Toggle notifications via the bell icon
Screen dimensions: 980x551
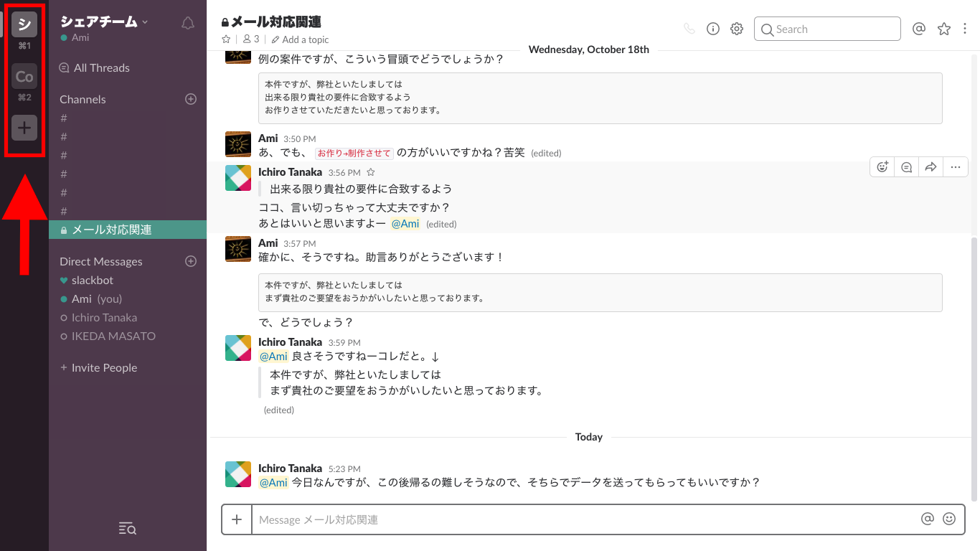187,22
